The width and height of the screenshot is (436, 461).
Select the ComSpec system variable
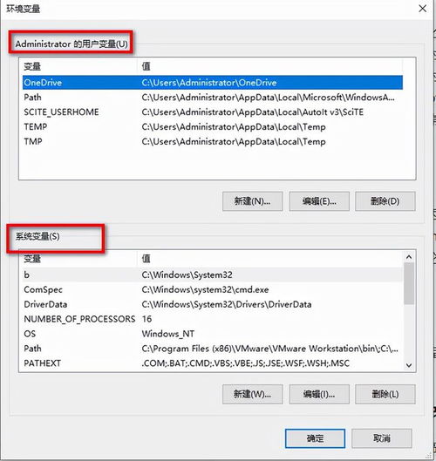tap(213, 289)
